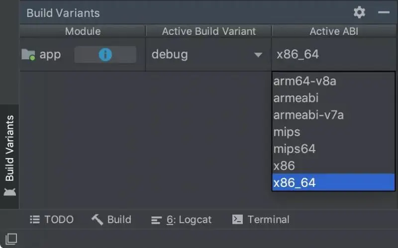The width and height of the screenshot is (398, 248).
Task: Switch to the Logcat tab
Action: tap(182, 219)
